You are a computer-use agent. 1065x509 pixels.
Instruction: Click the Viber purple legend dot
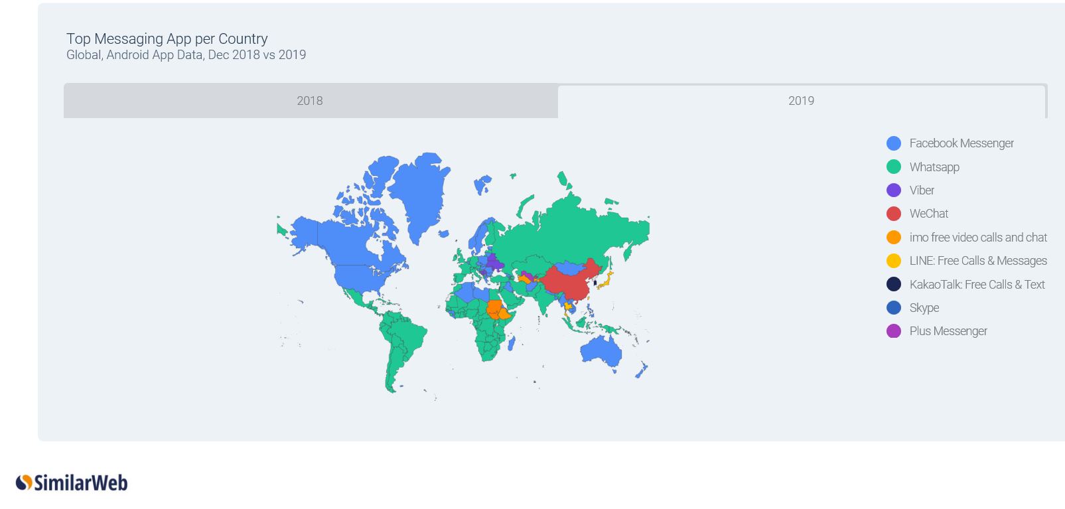tap(894, 190)
